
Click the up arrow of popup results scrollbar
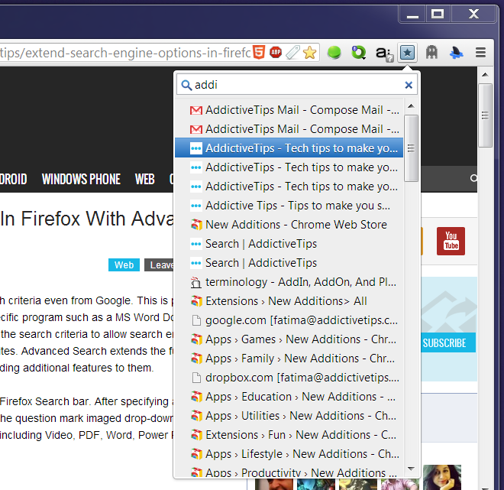click(x=411, y=105)
